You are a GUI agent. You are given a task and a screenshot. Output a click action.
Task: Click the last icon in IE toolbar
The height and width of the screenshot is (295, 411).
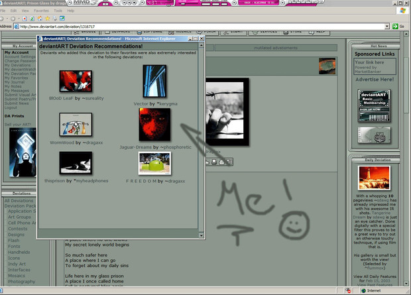[x=62, y=19]
